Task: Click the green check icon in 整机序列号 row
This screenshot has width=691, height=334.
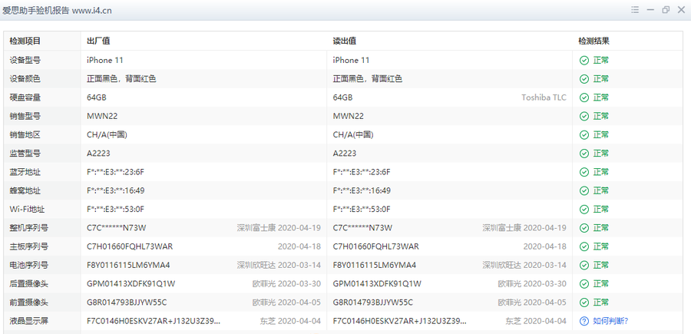Action: pos(584,228)
